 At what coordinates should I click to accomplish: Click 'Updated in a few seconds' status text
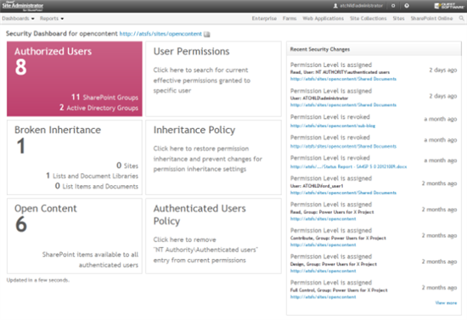click(x=38, y=280)
